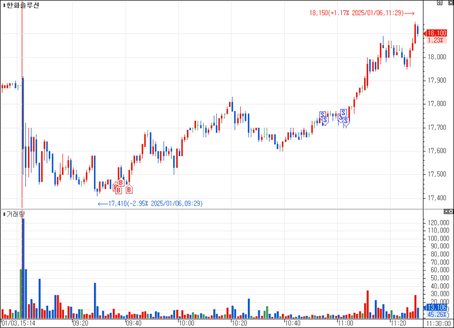Click the 1.23% change rate label
454x328 pixels.
[435, 40]
